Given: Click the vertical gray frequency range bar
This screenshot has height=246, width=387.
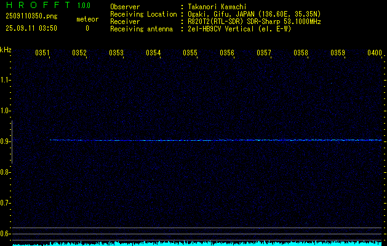Looking at the screenshot, I should (12, 142).
